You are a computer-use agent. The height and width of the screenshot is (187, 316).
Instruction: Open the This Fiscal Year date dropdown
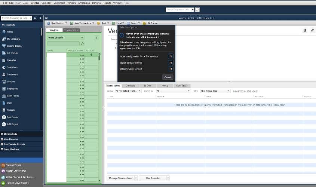pos(228,91)
